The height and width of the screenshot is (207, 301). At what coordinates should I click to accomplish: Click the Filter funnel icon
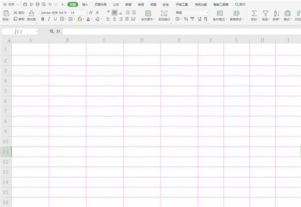[265, 13]
